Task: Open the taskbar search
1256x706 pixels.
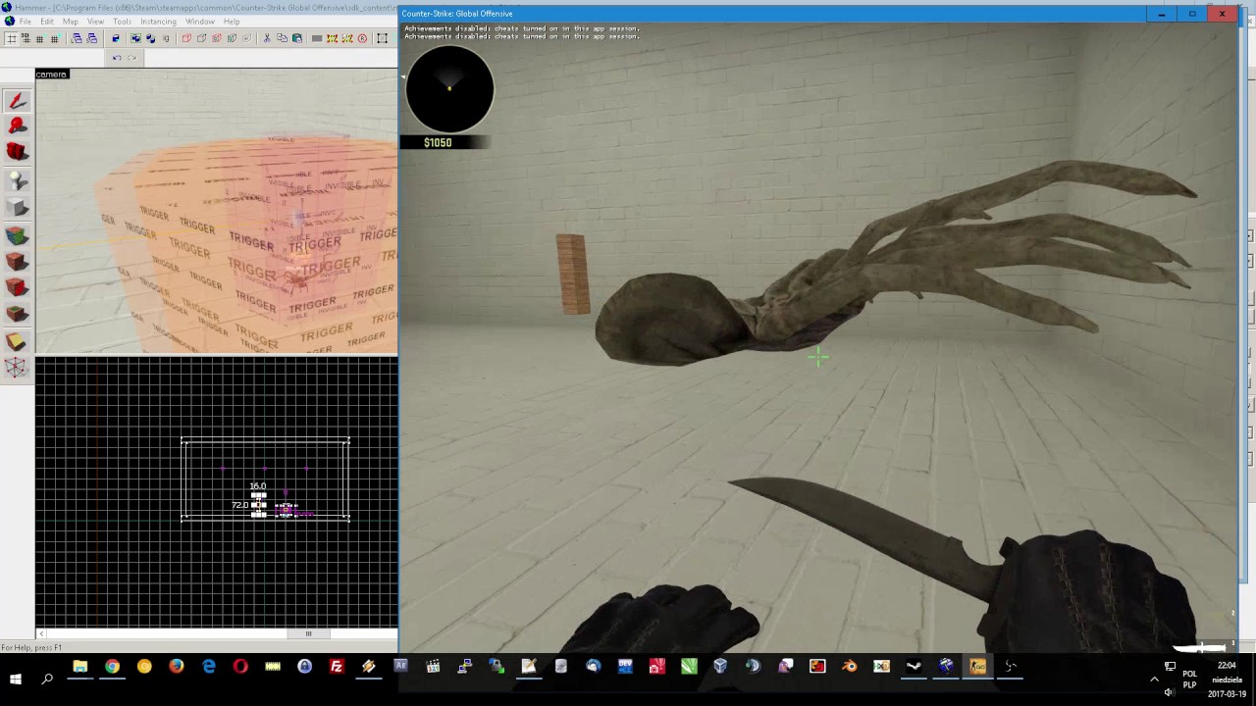Action: 47,679
